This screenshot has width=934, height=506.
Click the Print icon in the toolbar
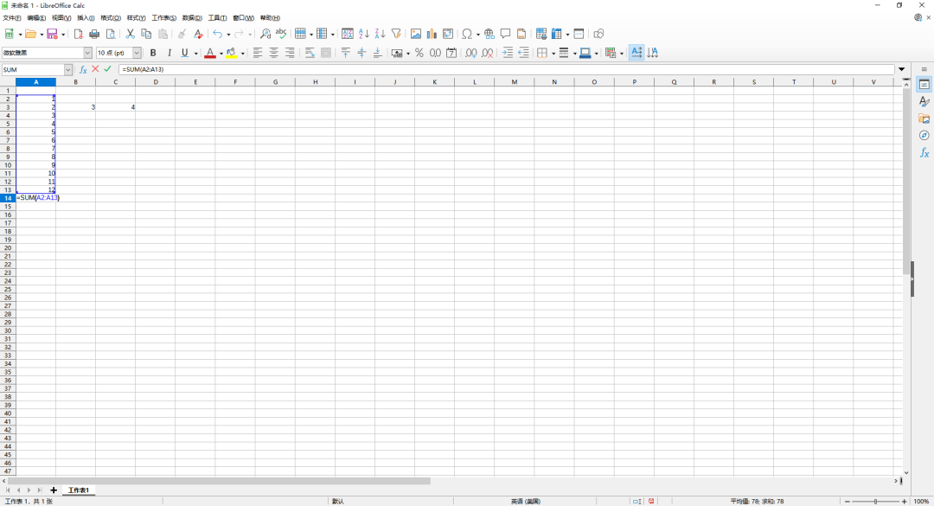94,34
